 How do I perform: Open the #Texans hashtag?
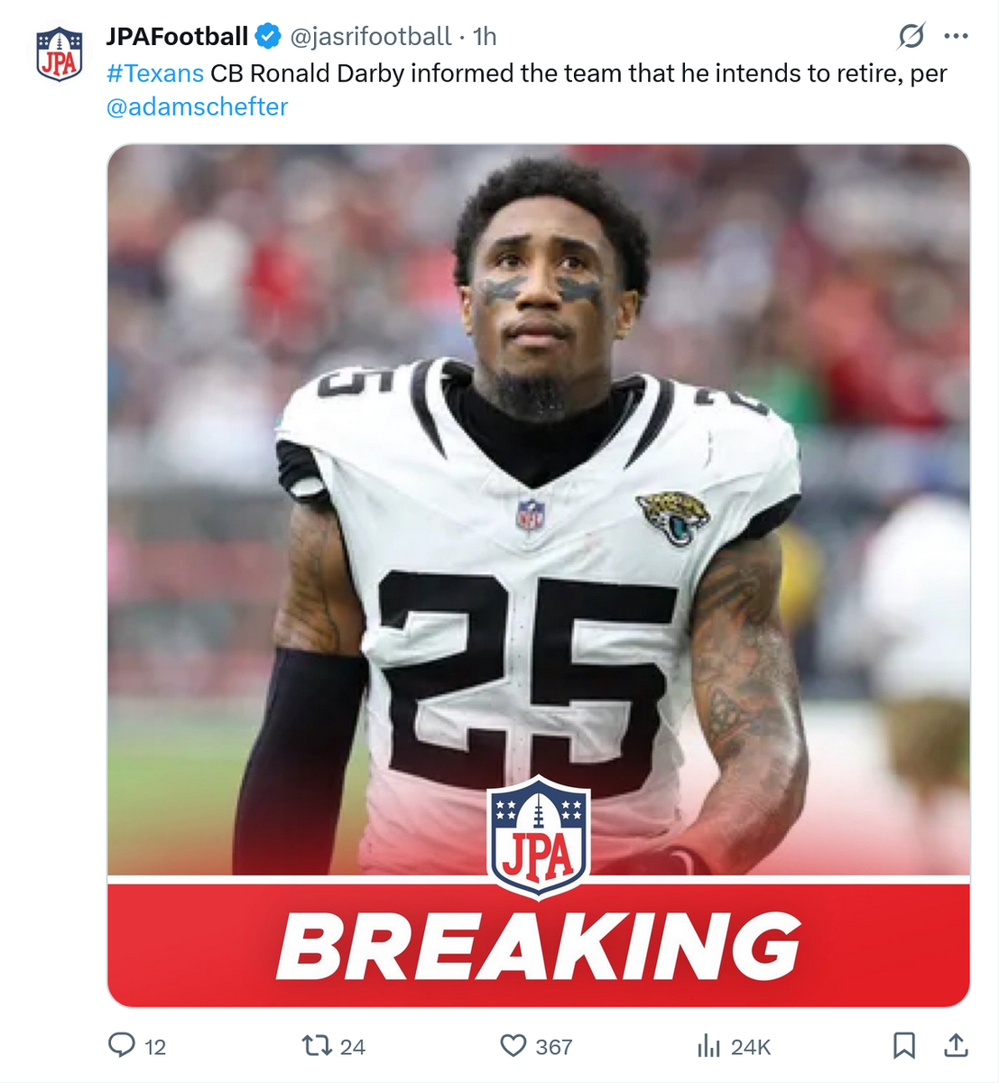click(x=155, y=73)
